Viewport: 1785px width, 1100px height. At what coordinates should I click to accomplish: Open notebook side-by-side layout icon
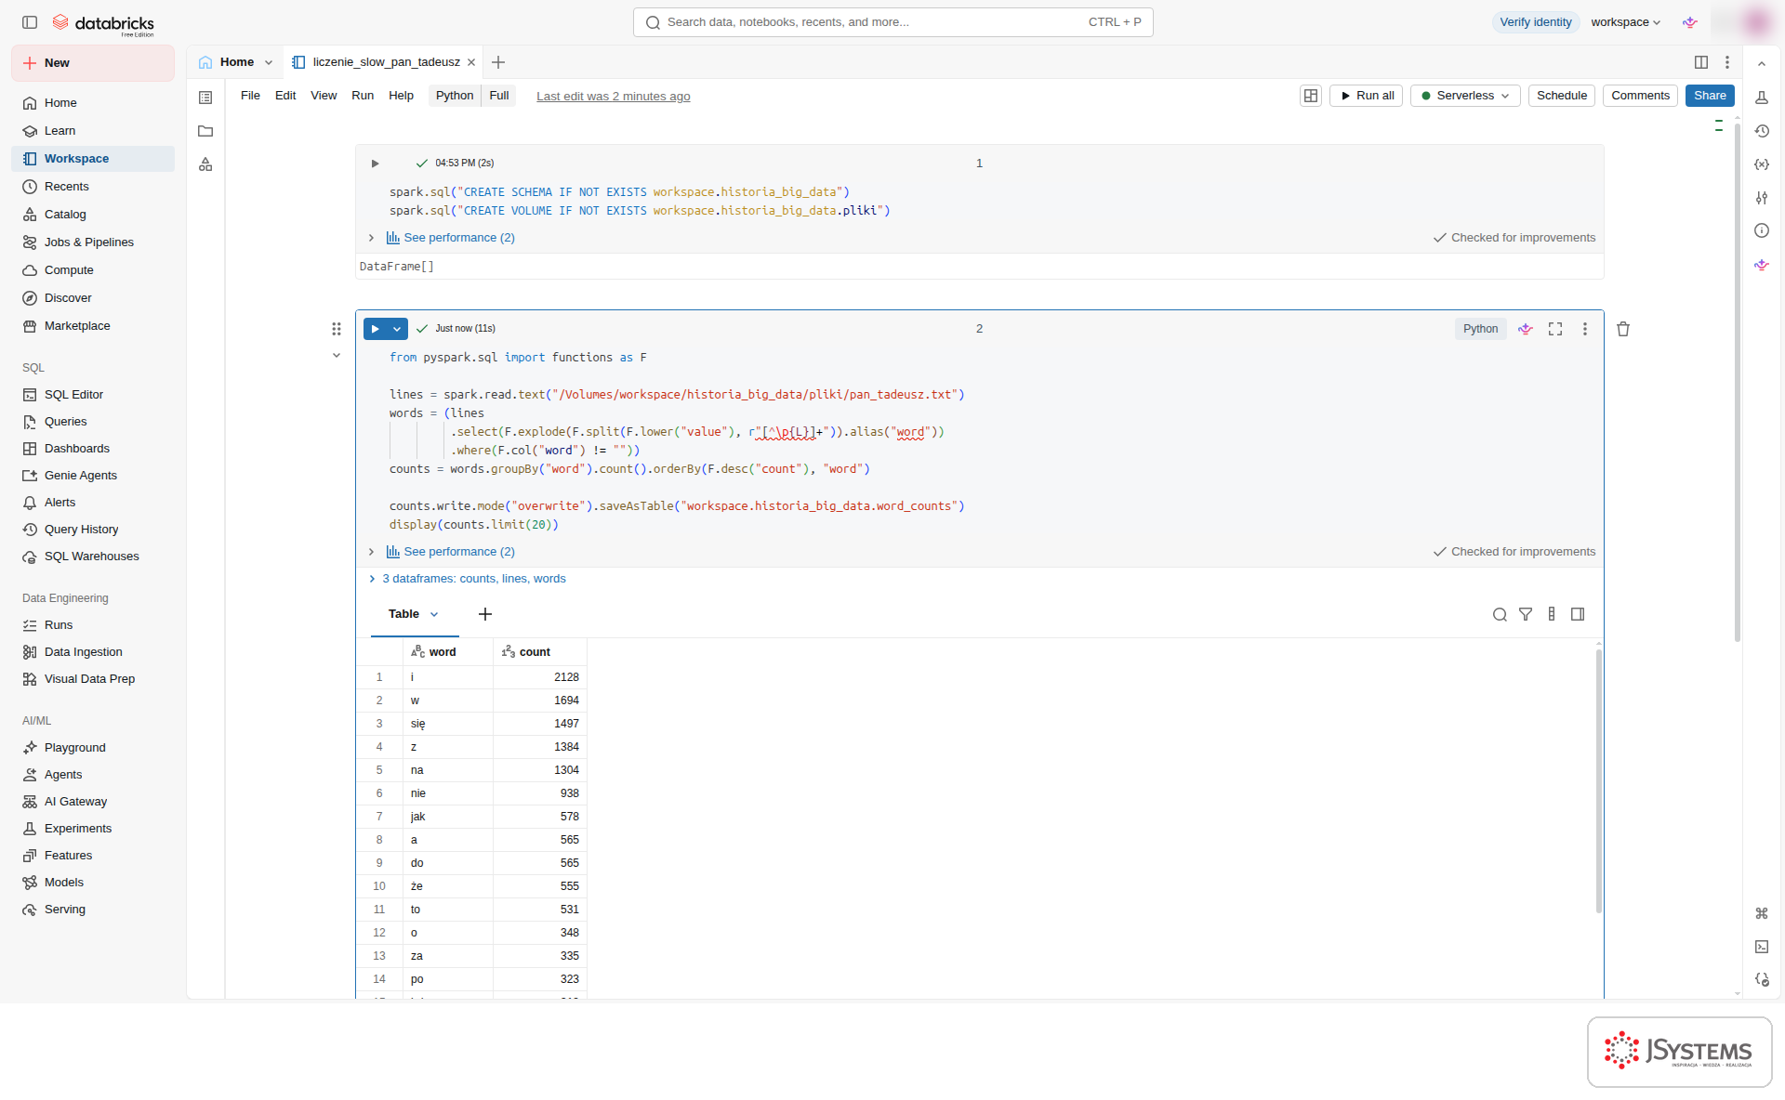point(1701,62)
